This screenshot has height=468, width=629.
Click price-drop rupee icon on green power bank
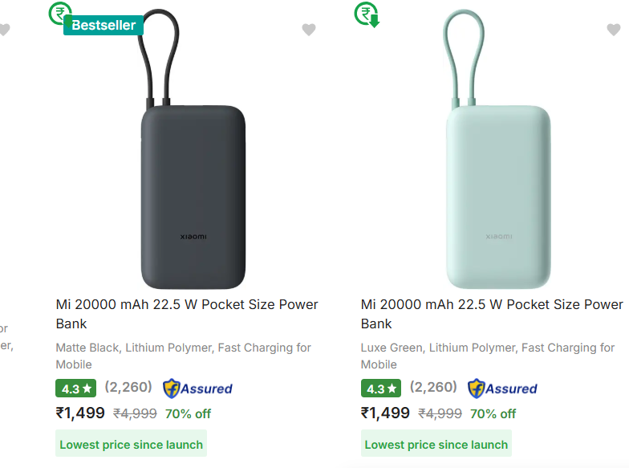tap(366, 14)
